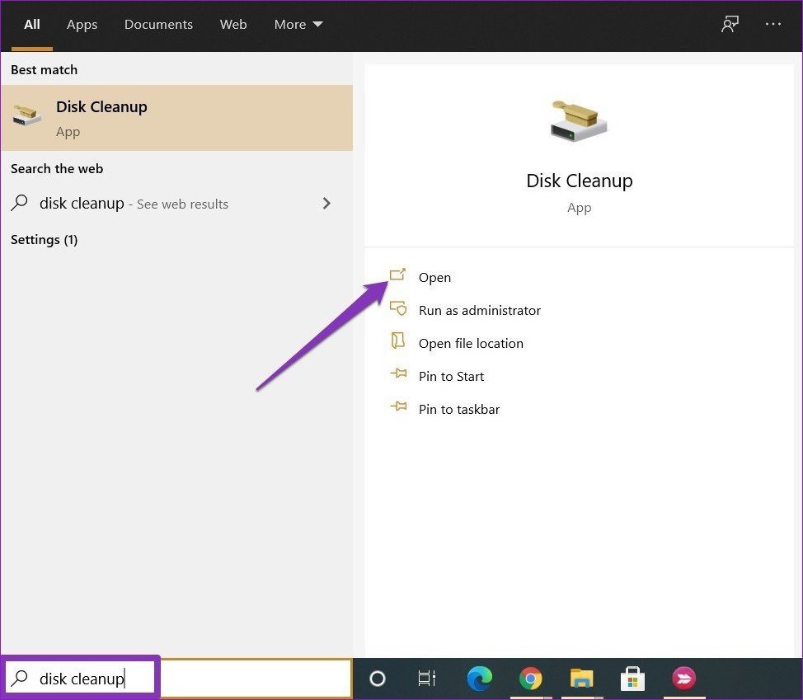Viewport: 803px width, 700px height.
Task: Open the Settings (1) results section
Action: 44,239
